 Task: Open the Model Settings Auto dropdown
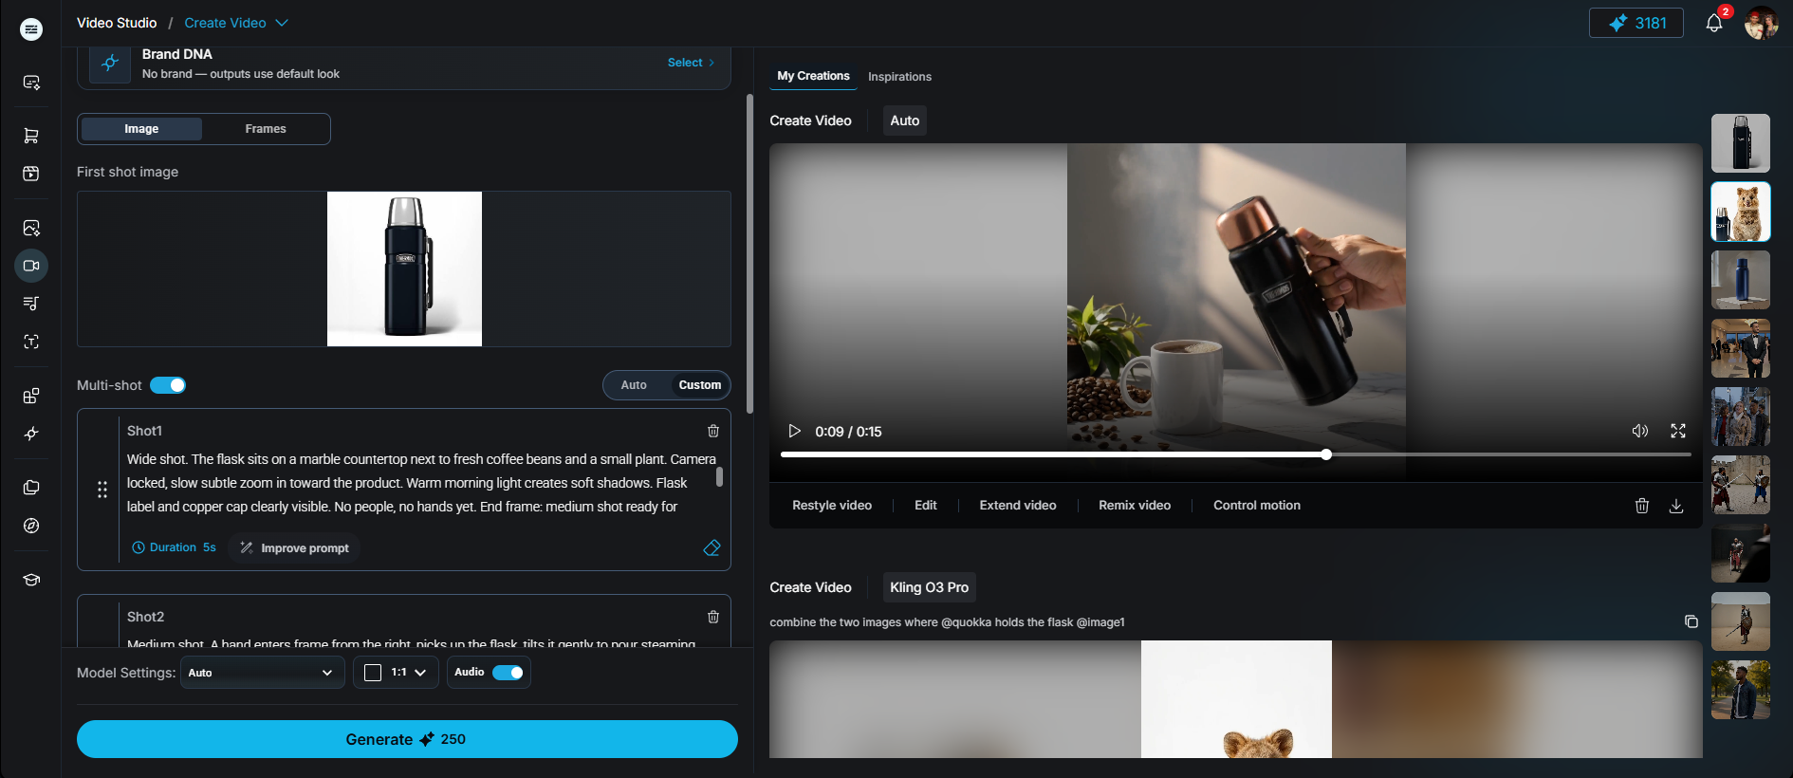(x=262, y=673)
